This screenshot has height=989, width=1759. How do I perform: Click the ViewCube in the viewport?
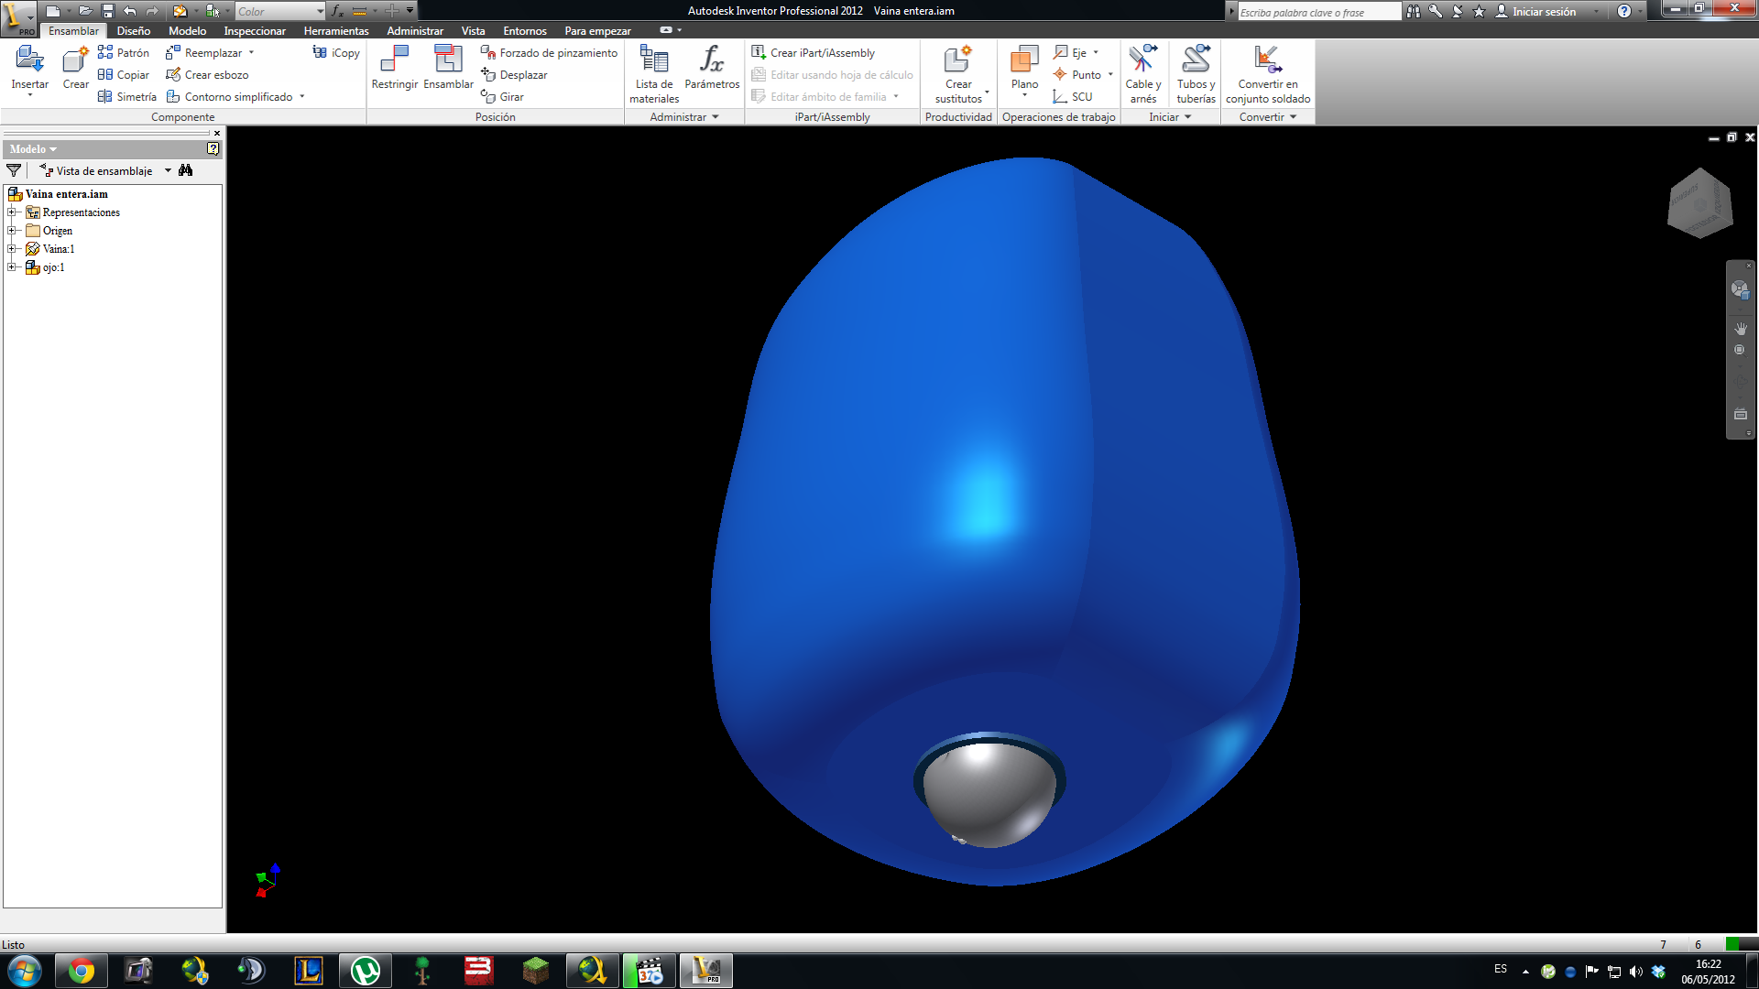(x=1700, y=203)
